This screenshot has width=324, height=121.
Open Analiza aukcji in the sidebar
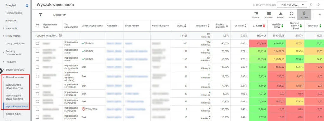pos(13,114)
